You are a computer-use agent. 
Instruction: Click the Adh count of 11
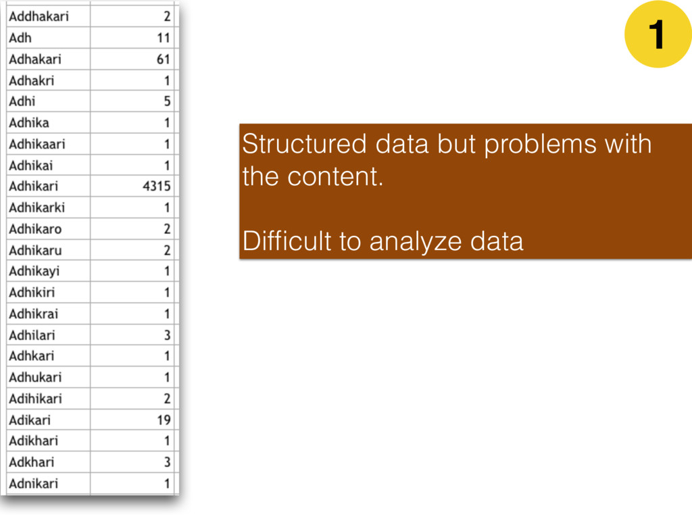132,38
